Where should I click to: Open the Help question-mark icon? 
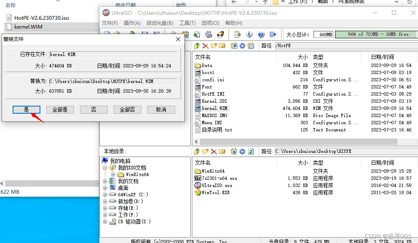261,35
